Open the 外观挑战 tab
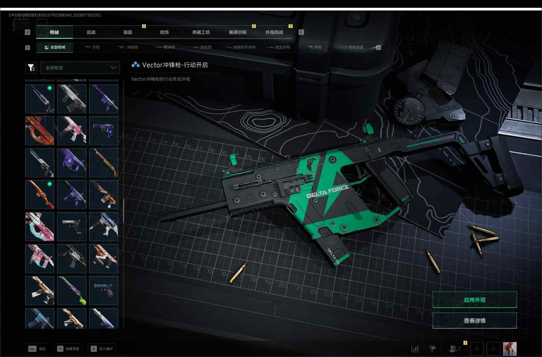The width and height of the screenshot is (542, 357). point(274,32)
